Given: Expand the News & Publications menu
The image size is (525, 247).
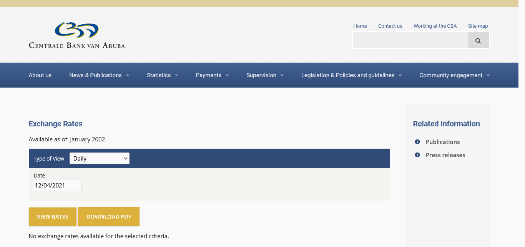Looking at the screenshot, I should 99,75.
